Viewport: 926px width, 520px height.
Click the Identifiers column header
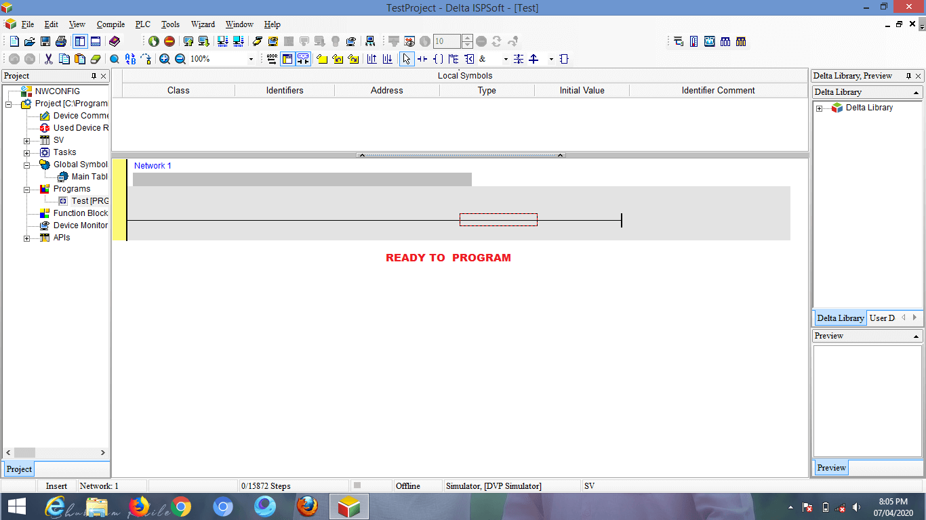tap(285, 90)
